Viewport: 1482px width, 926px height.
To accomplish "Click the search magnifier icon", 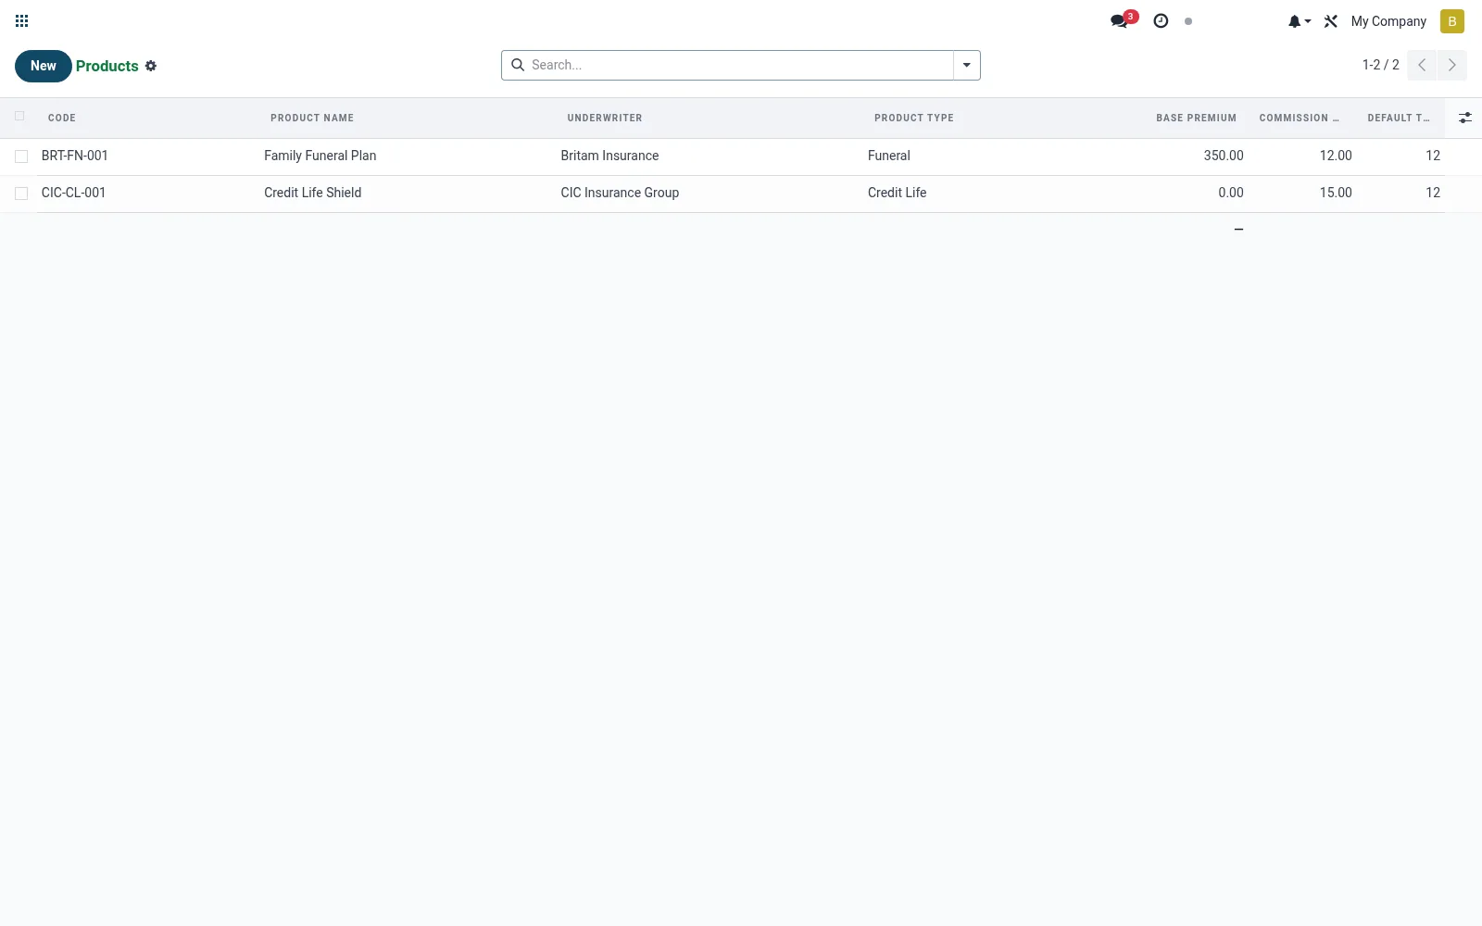I will point(518,65).
